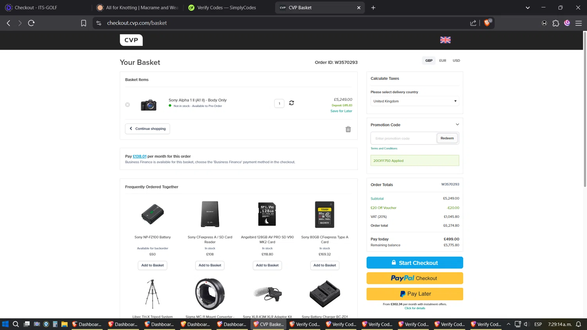Close the CVP Basket tab
This screenshot has height=330, width=587.
coord(358,7)
